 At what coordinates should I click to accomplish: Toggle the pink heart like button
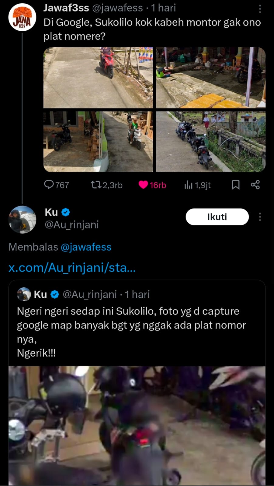tap(143, 185)
